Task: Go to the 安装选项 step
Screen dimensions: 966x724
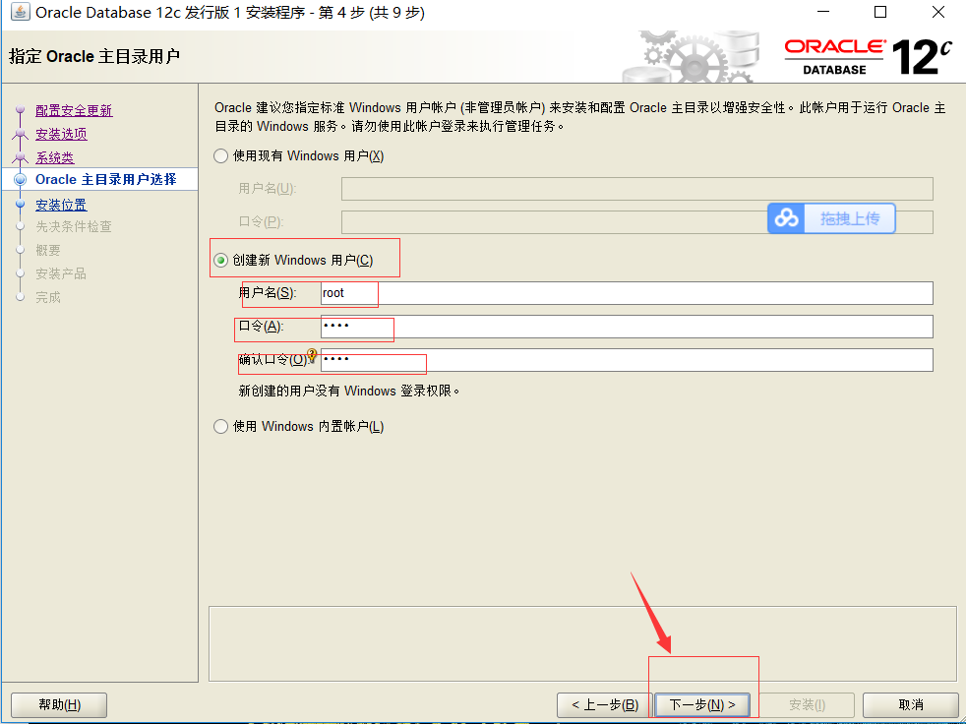Action: 61,134
